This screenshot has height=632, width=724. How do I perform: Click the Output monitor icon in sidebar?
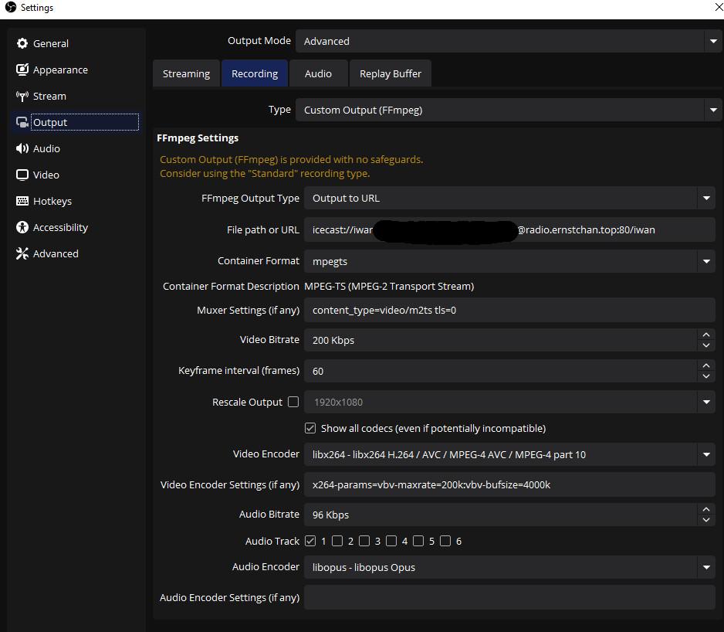(22, 123)
